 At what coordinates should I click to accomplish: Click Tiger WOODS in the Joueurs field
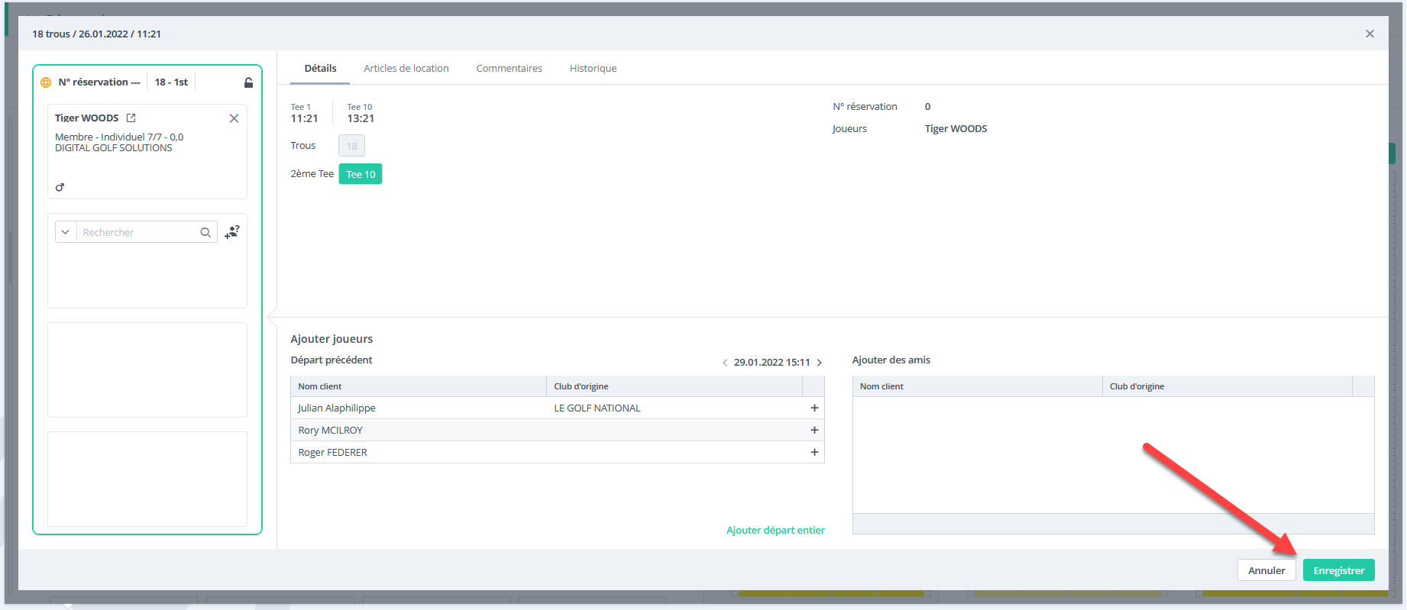point(956,128)
